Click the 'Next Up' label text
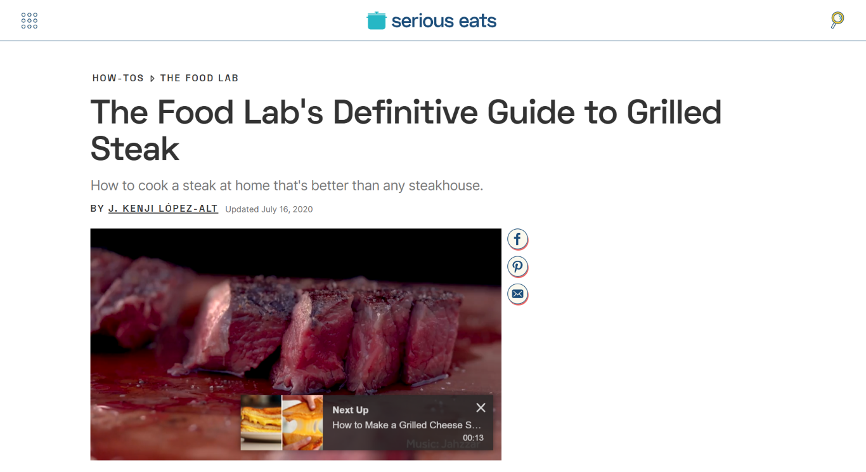The image size is (866, 472). (x=350, y=410)
